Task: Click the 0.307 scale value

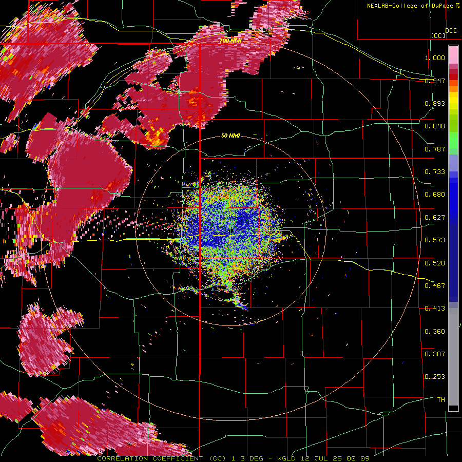Action: click(435, 354)
